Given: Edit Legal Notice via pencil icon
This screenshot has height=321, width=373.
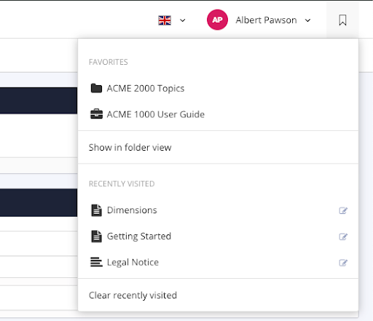Looking at the screenshot, I should (x=343, y=263).
